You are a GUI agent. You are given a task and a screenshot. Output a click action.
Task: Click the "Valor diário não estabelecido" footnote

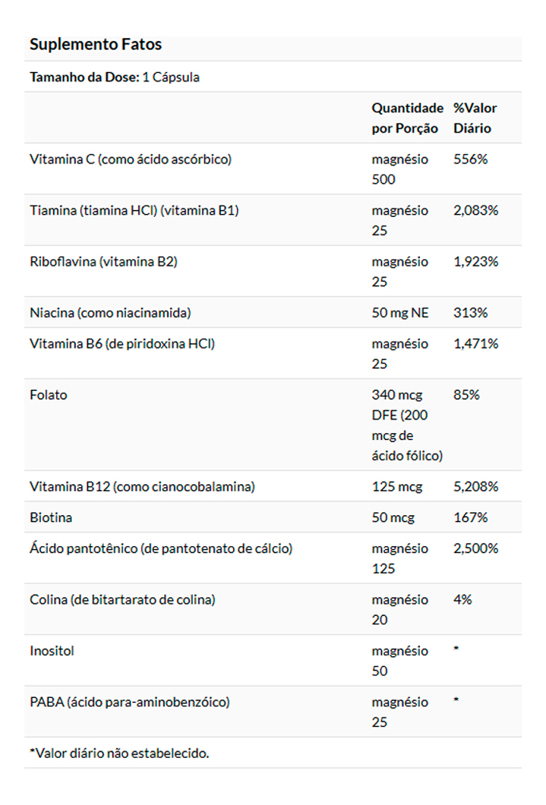tap(119, 753)
